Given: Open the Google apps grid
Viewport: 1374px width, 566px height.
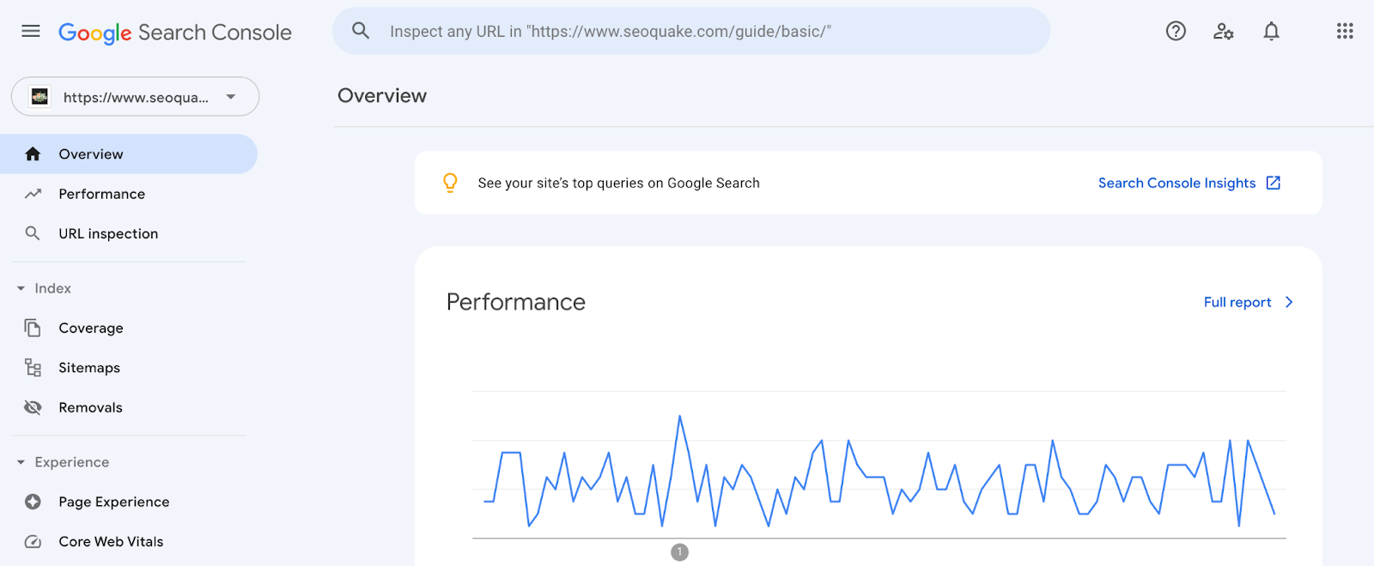Looking at the screenshot, I should tap(1344, 31).
